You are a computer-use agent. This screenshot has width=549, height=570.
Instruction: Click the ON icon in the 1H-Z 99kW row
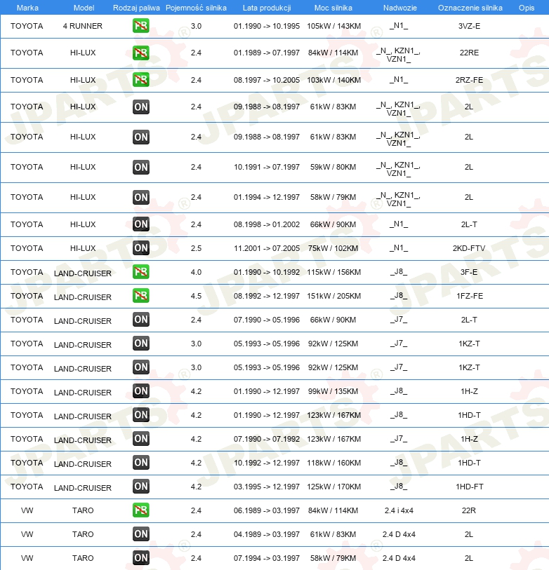pos(140,391)
